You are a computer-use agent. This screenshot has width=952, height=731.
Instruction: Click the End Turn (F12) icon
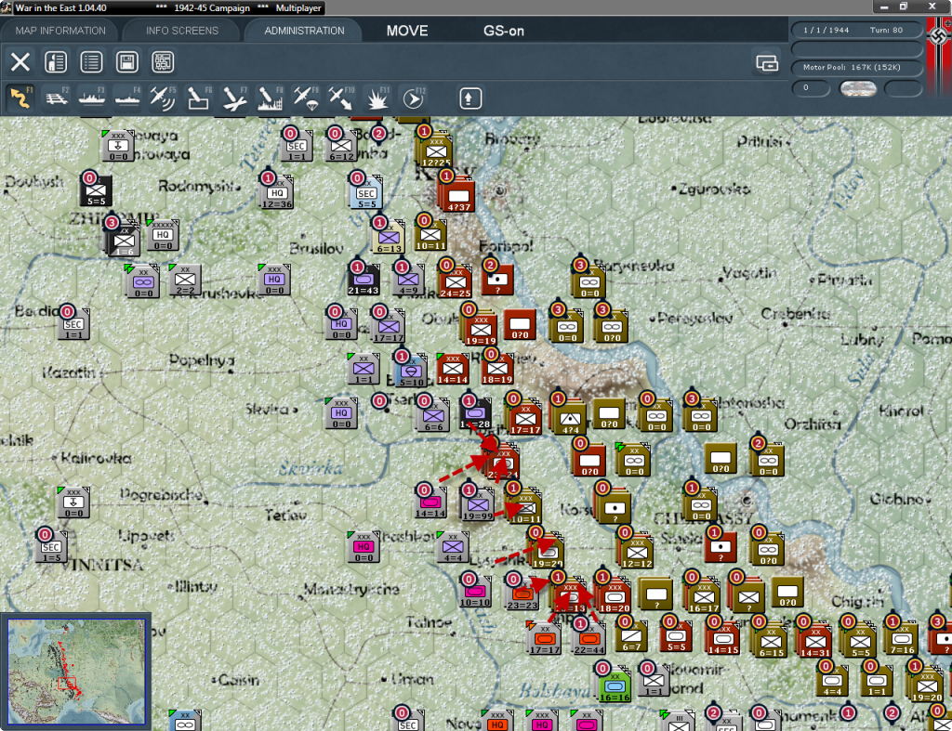click(x=413, y=98)
